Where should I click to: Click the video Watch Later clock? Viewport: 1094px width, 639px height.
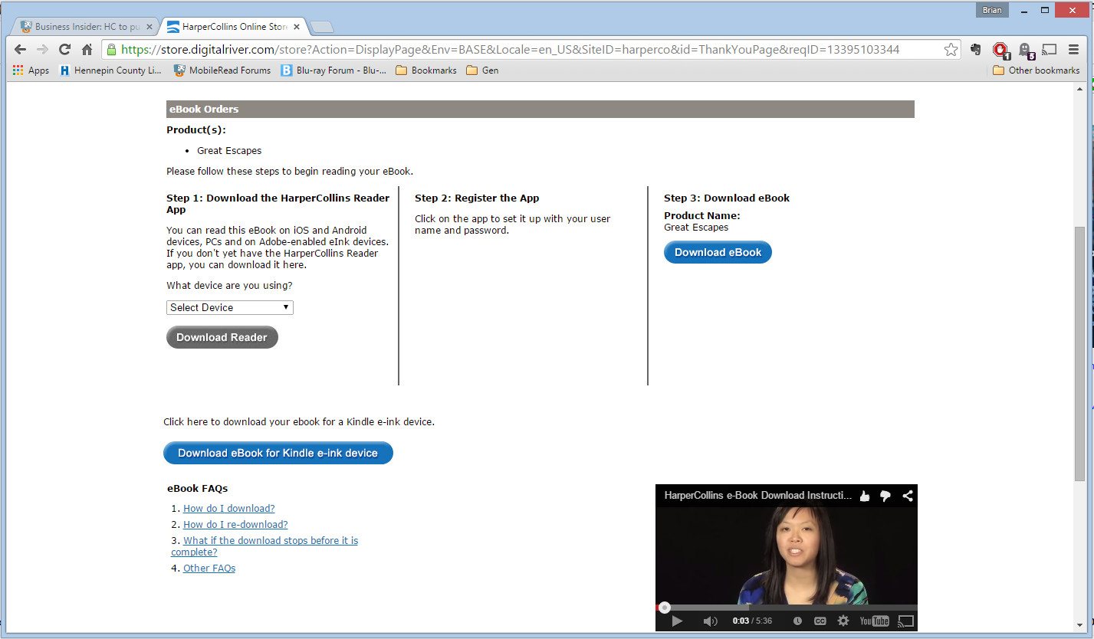(797, 621)
